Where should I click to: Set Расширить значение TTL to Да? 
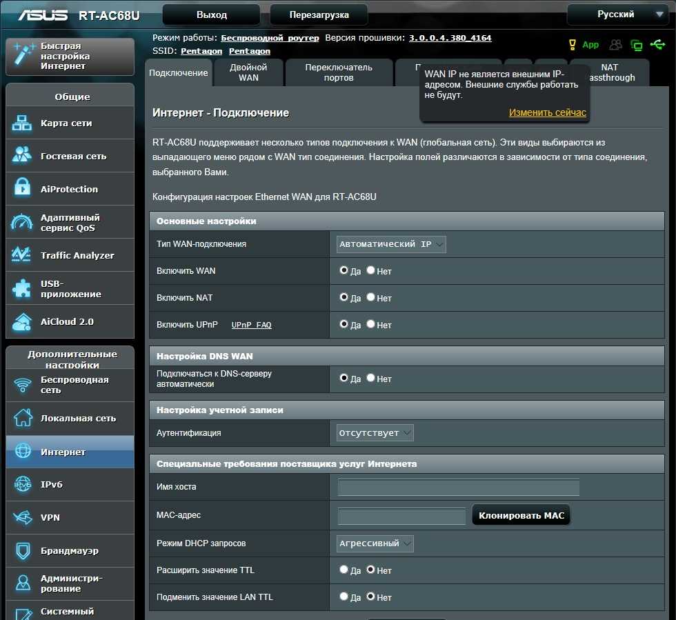[x=344, y=570]
